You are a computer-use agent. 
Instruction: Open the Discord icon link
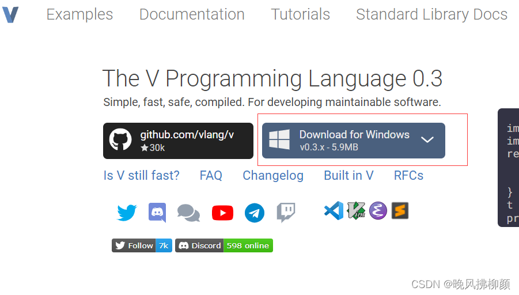tap(157, 212)
